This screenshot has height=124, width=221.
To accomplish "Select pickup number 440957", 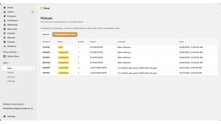I will click(x=46, y=68).
